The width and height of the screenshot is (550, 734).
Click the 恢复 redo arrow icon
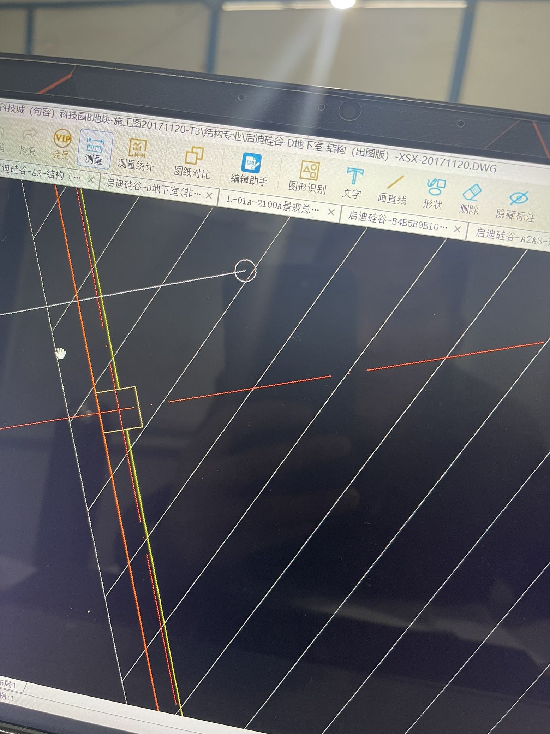(29, 134)
